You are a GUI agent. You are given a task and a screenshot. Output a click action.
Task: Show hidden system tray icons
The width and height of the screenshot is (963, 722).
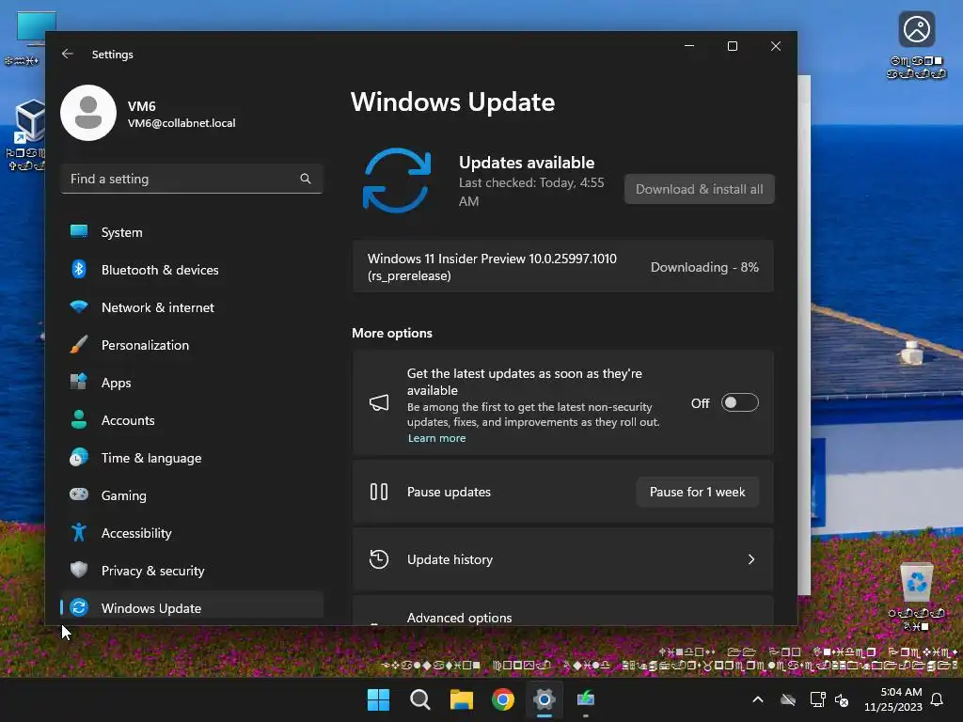(x=758, y=699)
